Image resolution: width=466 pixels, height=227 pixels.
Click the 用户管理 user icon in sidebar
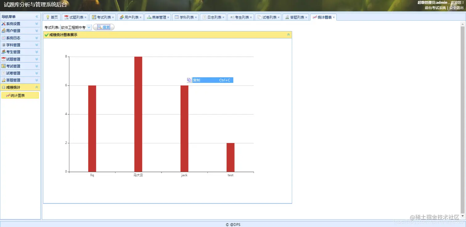[x=3, y=31]
